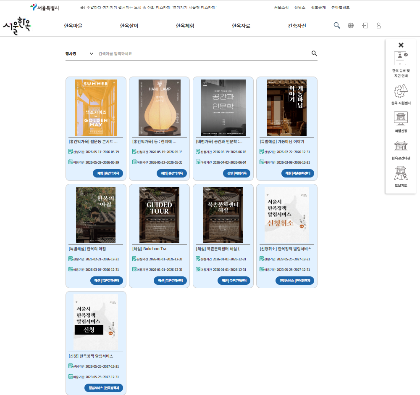Click 이용기간 calendar icon on 북촌문화센터 해설 card

click(x=198, y=269)
